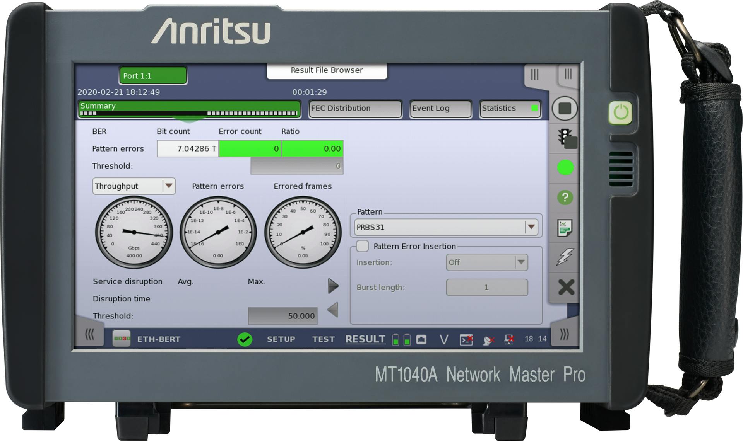
Task: Click the terminal icon with red X in status bar
Action: [x=466, y=339]
